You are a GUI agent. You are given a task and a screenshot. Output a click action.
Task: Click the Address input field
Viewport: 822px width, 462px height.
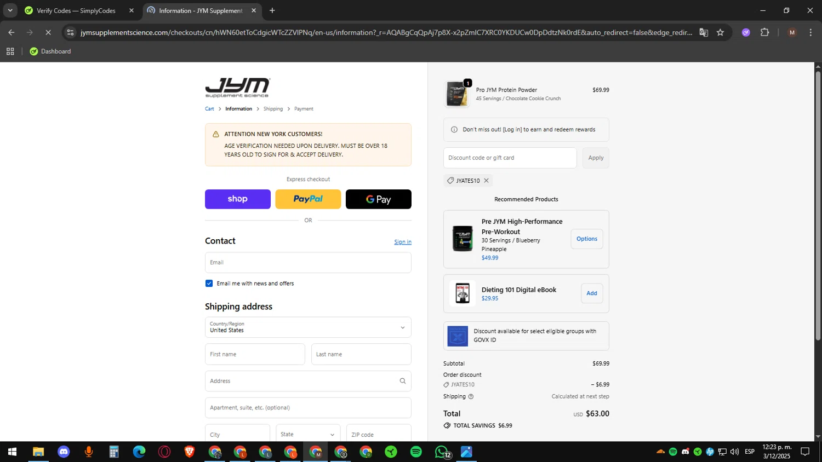pyautogui.click(x=308, y=381)
